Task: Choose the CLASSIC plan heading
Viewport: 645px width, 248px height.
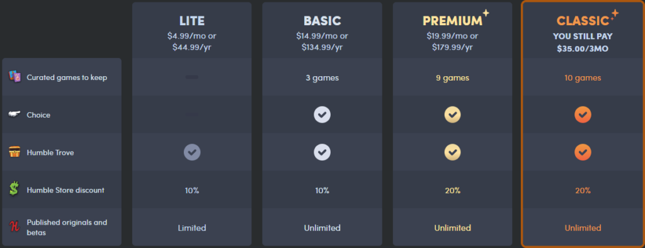Action: (x=583, y=21)
